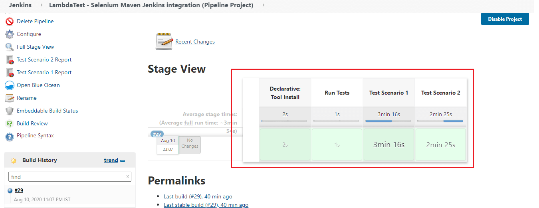This screenshot has width=539, height=208.
Task: Open Test Scenario 2 Report
Action: point(44,60)
